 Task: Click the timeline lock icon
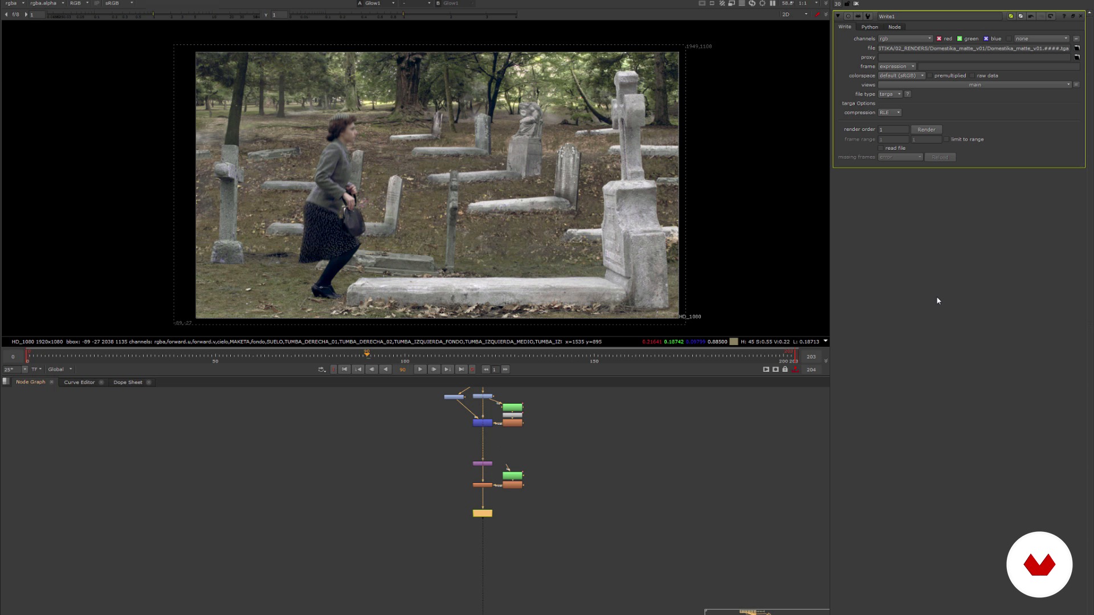pyautogui.click(x=785, y=370)
